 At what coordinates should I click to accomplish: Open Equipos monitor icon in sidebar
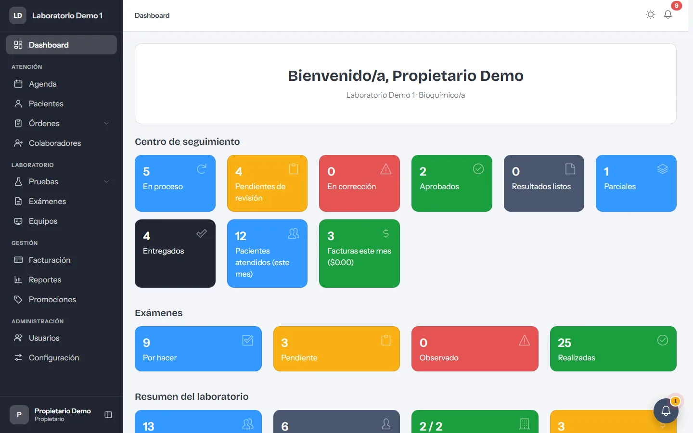(18, 221)
